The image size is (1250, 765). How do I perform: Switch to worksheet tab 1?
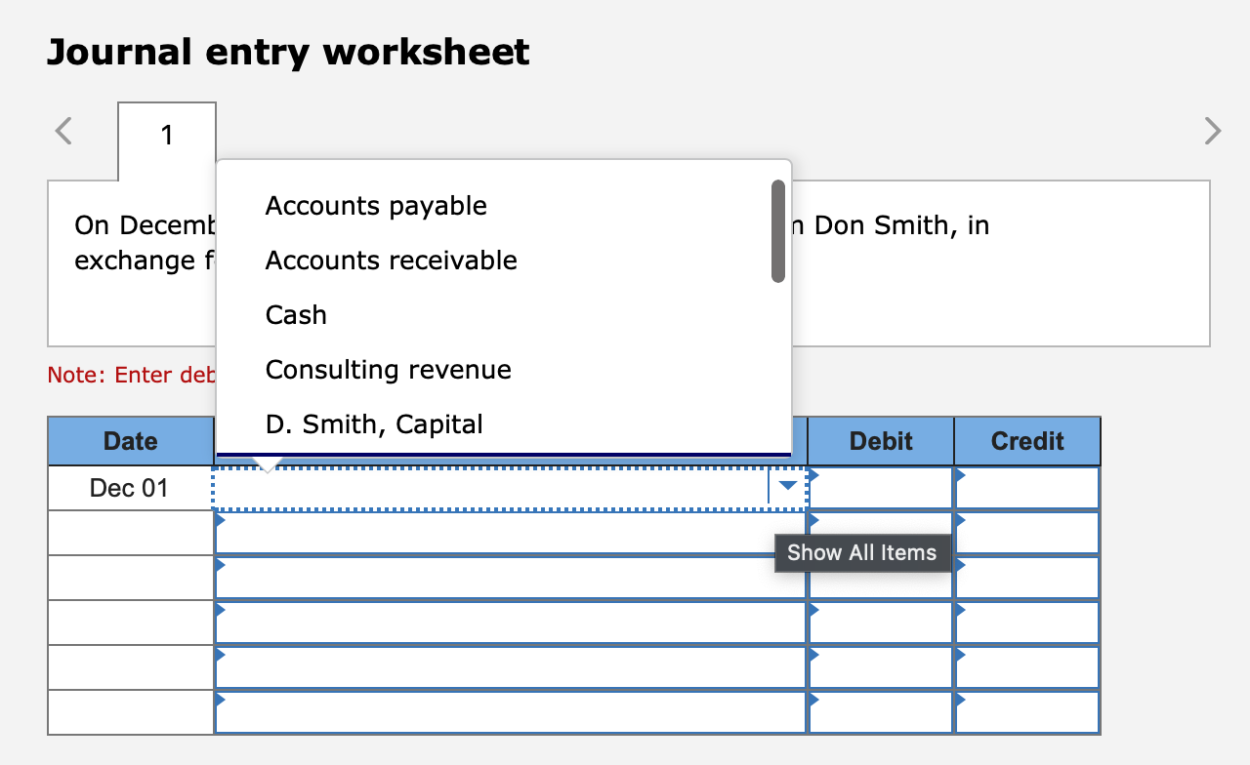tap(166, 135)
